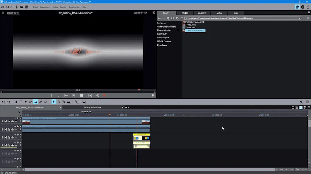Select Cloud Import in the sidebar
Viewport: 311px width, 174px height.
coord(163,38)
